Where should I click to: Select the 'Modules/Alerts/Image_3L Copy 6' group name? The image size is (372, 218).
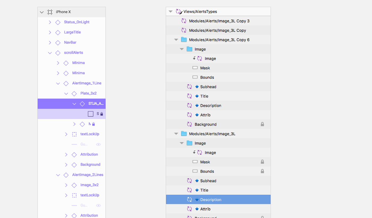point(219,40)
